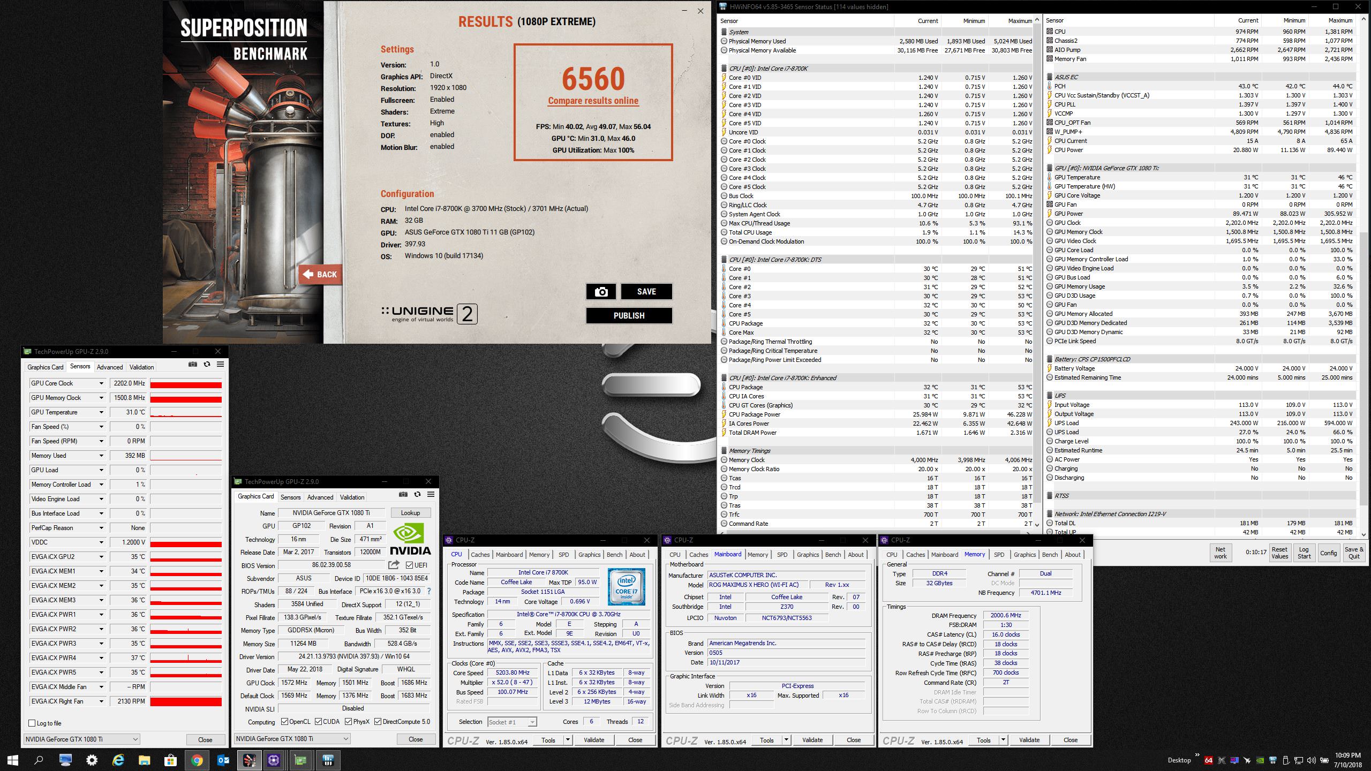Open Tools dropdown arrow in CPU-Z Memory window
The height and width of the screenshot is (771, 1371).
coord(1003,740)
